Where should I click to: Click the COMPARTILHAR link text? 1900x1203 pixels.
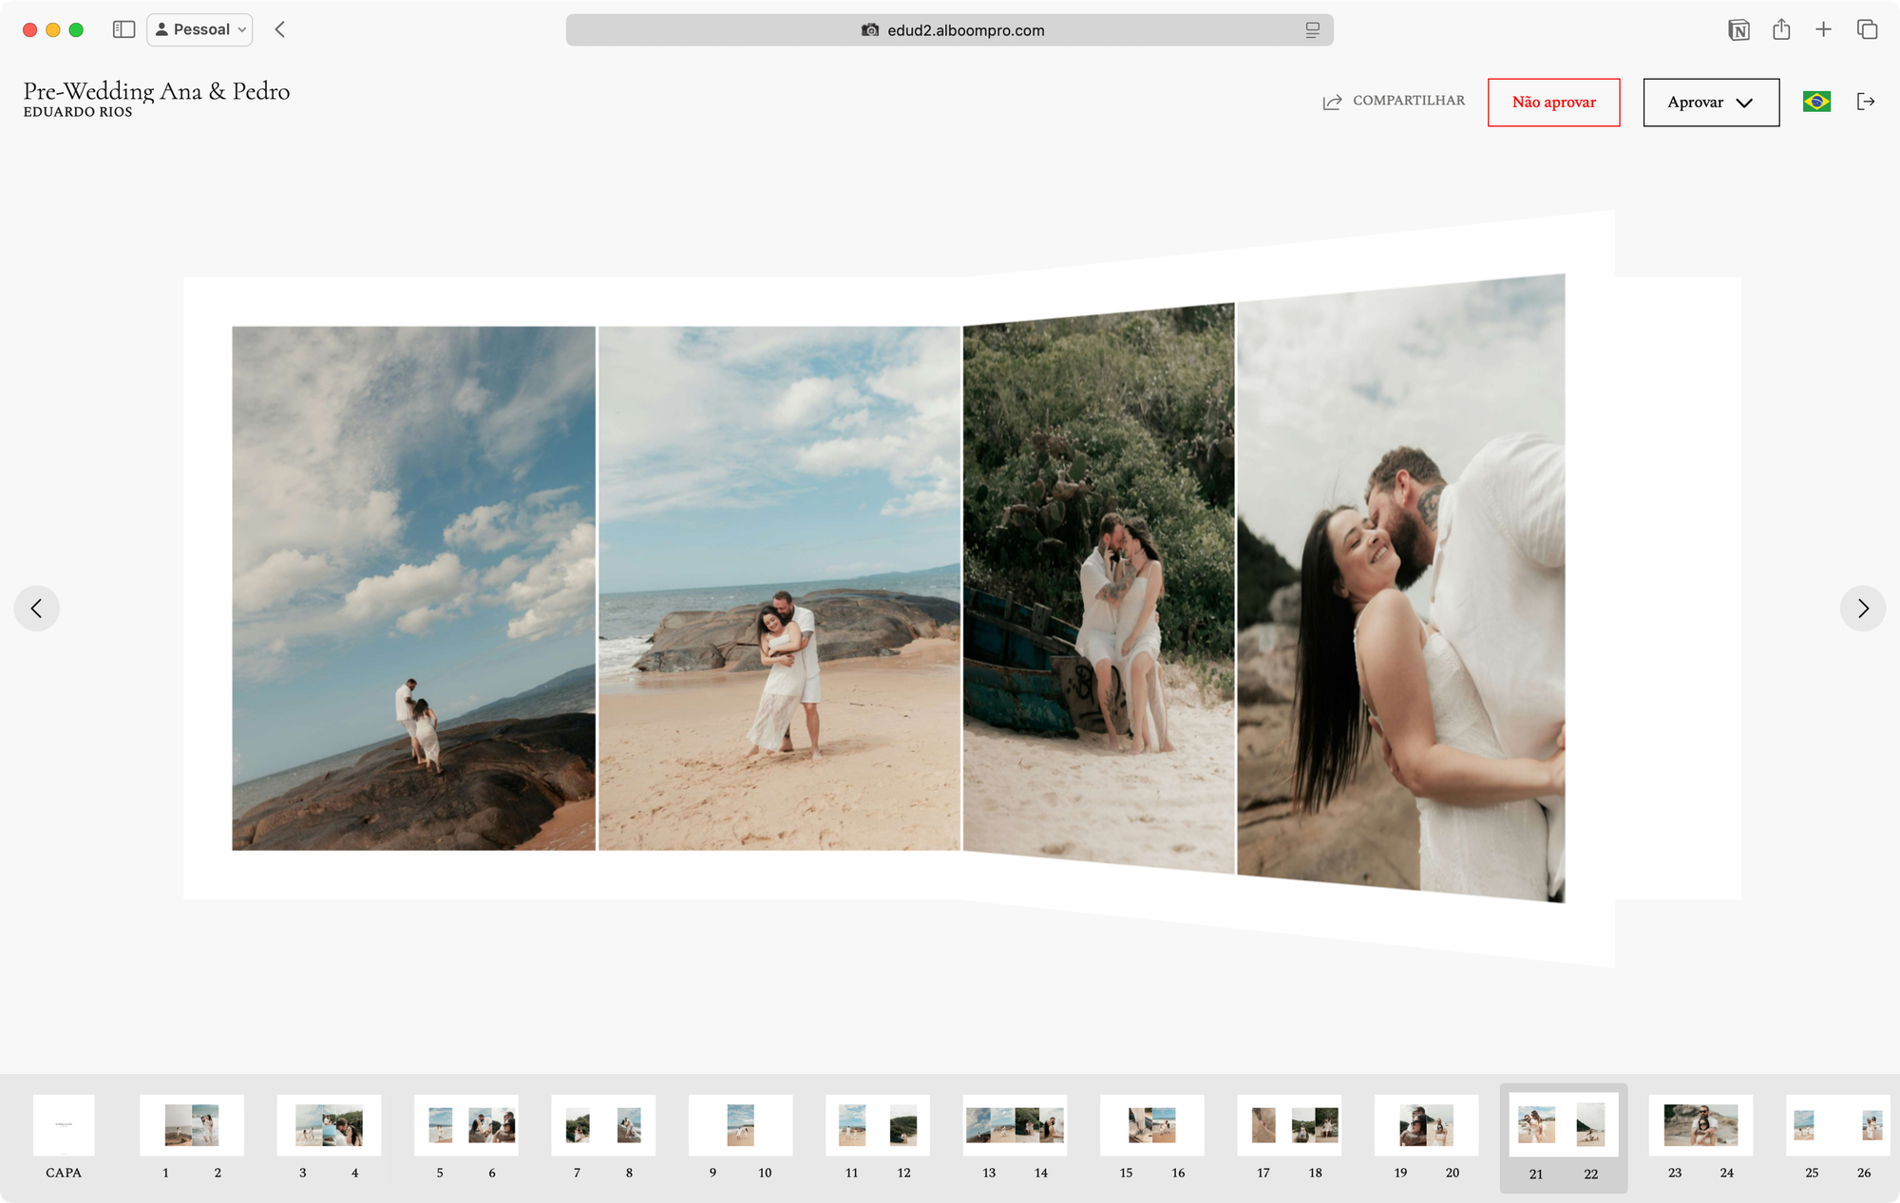[1408, 101]
